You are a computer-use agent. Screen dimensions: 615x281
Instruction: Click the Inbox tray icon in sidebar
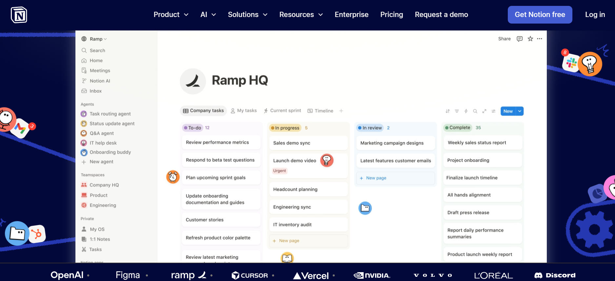tap(84, 91)
